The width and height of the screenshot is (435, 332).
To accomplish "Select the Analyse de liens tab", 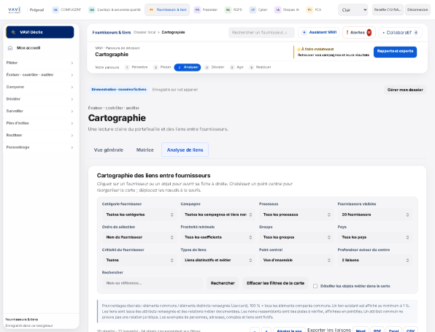I will [185, 150].
